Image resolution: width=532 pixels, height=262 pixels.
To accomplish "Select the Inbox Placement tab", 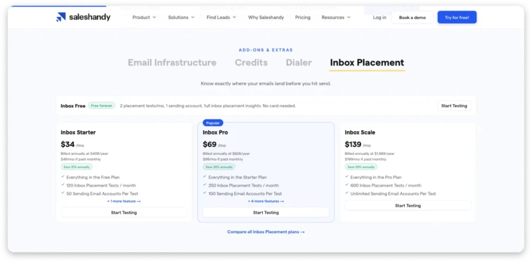I will click(x=366, y=63).
